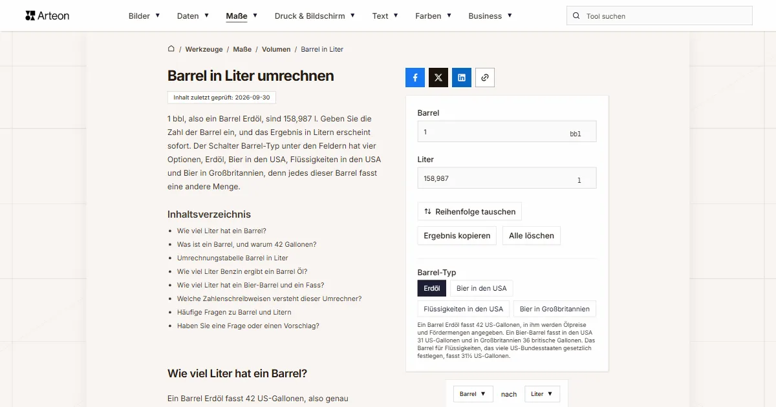Click the Arteon logo
The image size is (776, 407).
(47, 16)
